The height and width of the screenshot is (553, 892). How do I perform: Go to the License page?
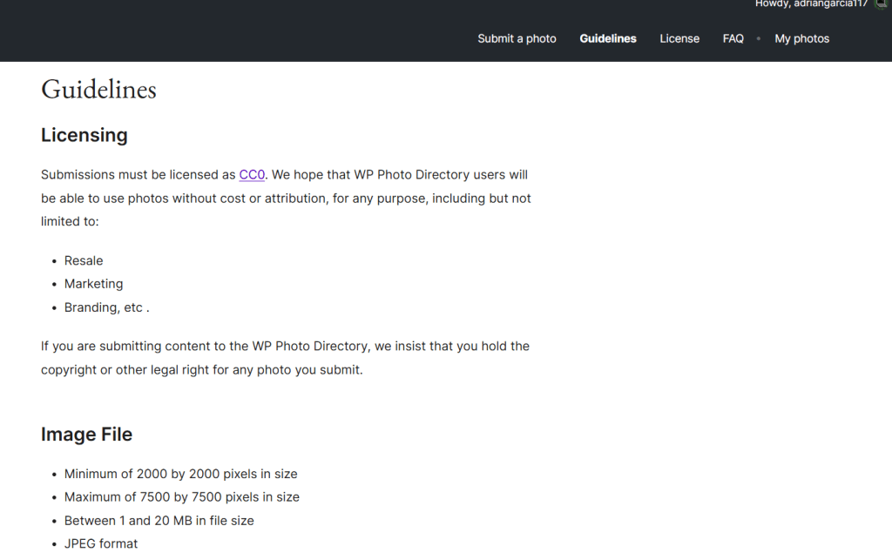(679, 38)
